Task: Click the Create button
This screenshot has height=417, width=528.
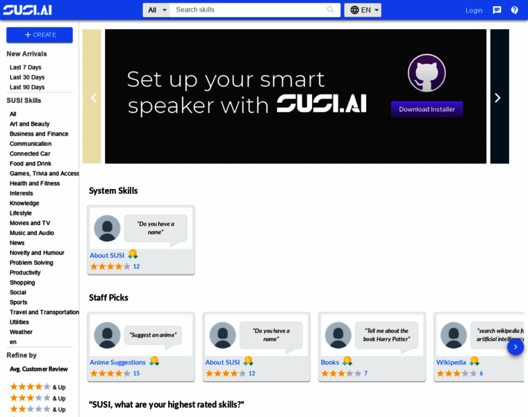Action: pos(40,35)
